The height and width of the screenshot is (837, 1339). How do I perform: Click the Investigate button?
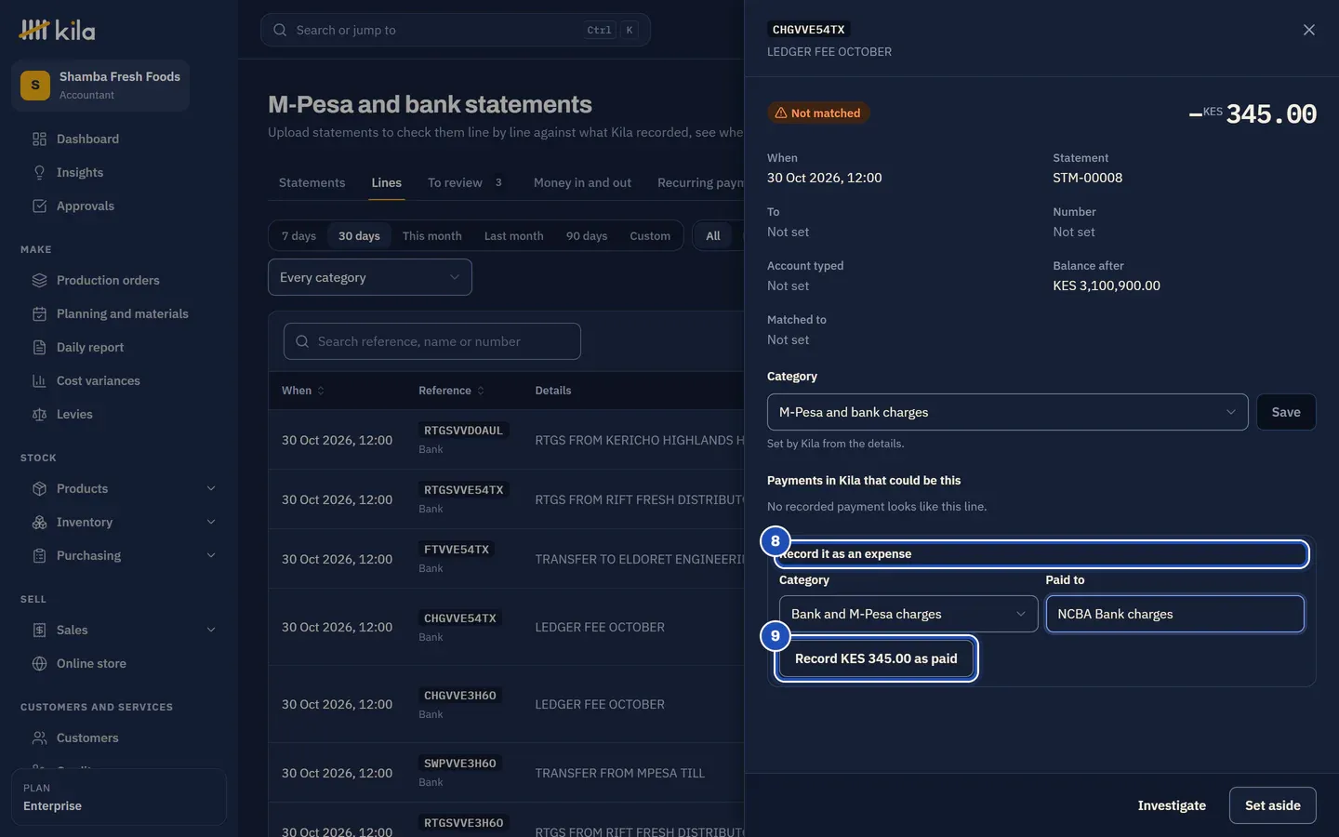tap(1172, 805)
